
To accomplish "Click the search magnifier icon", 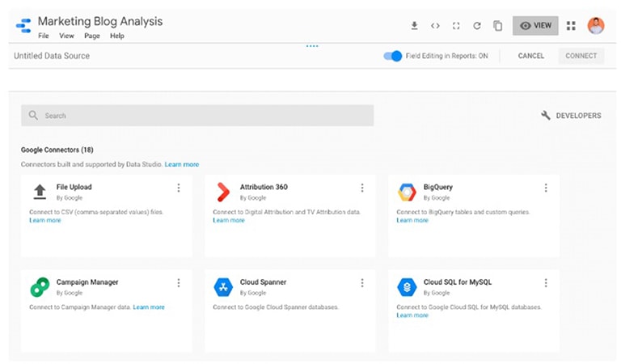I will pos(33,115).
